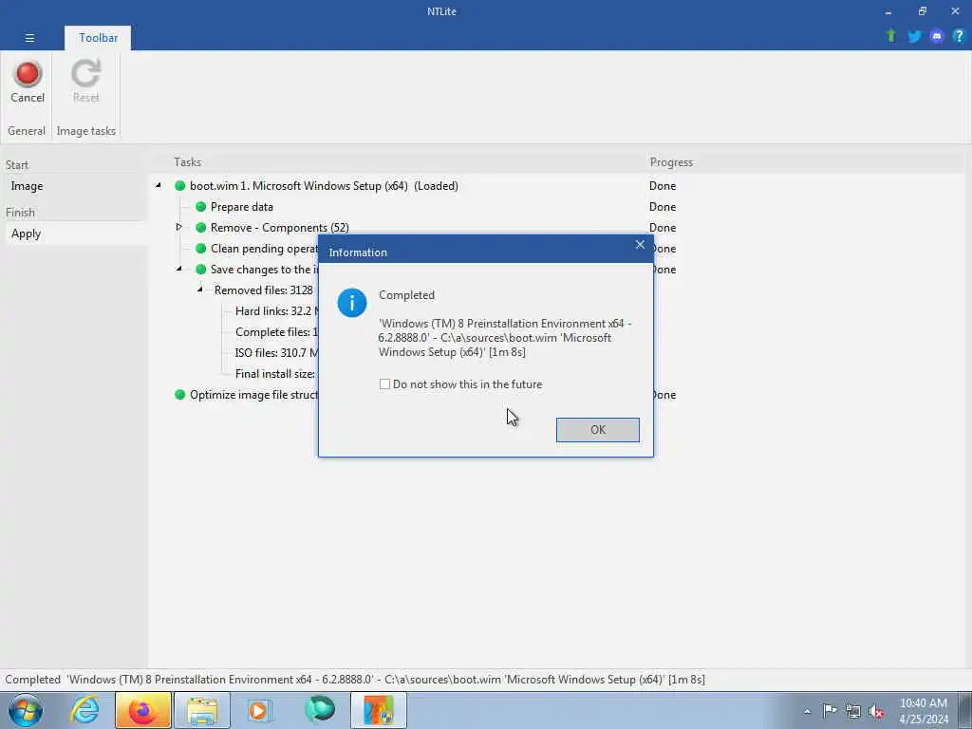Expand Remove - Components (52) node
Image resolution: width=972 pixels, height=729 pixels.
pos(179,227)
